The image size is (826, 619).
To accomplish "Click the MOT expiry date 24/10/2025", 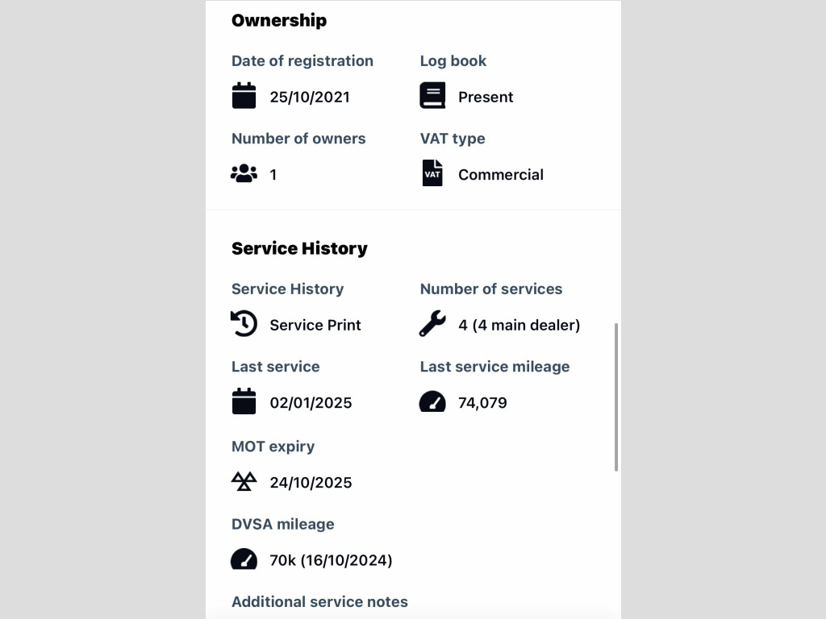I will click(311, 483).
